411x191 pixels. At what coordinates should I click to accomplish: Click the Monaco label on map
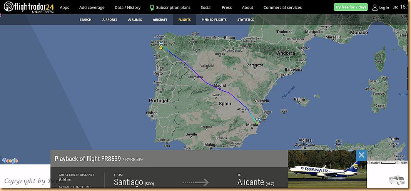click(x=359, y=32)
